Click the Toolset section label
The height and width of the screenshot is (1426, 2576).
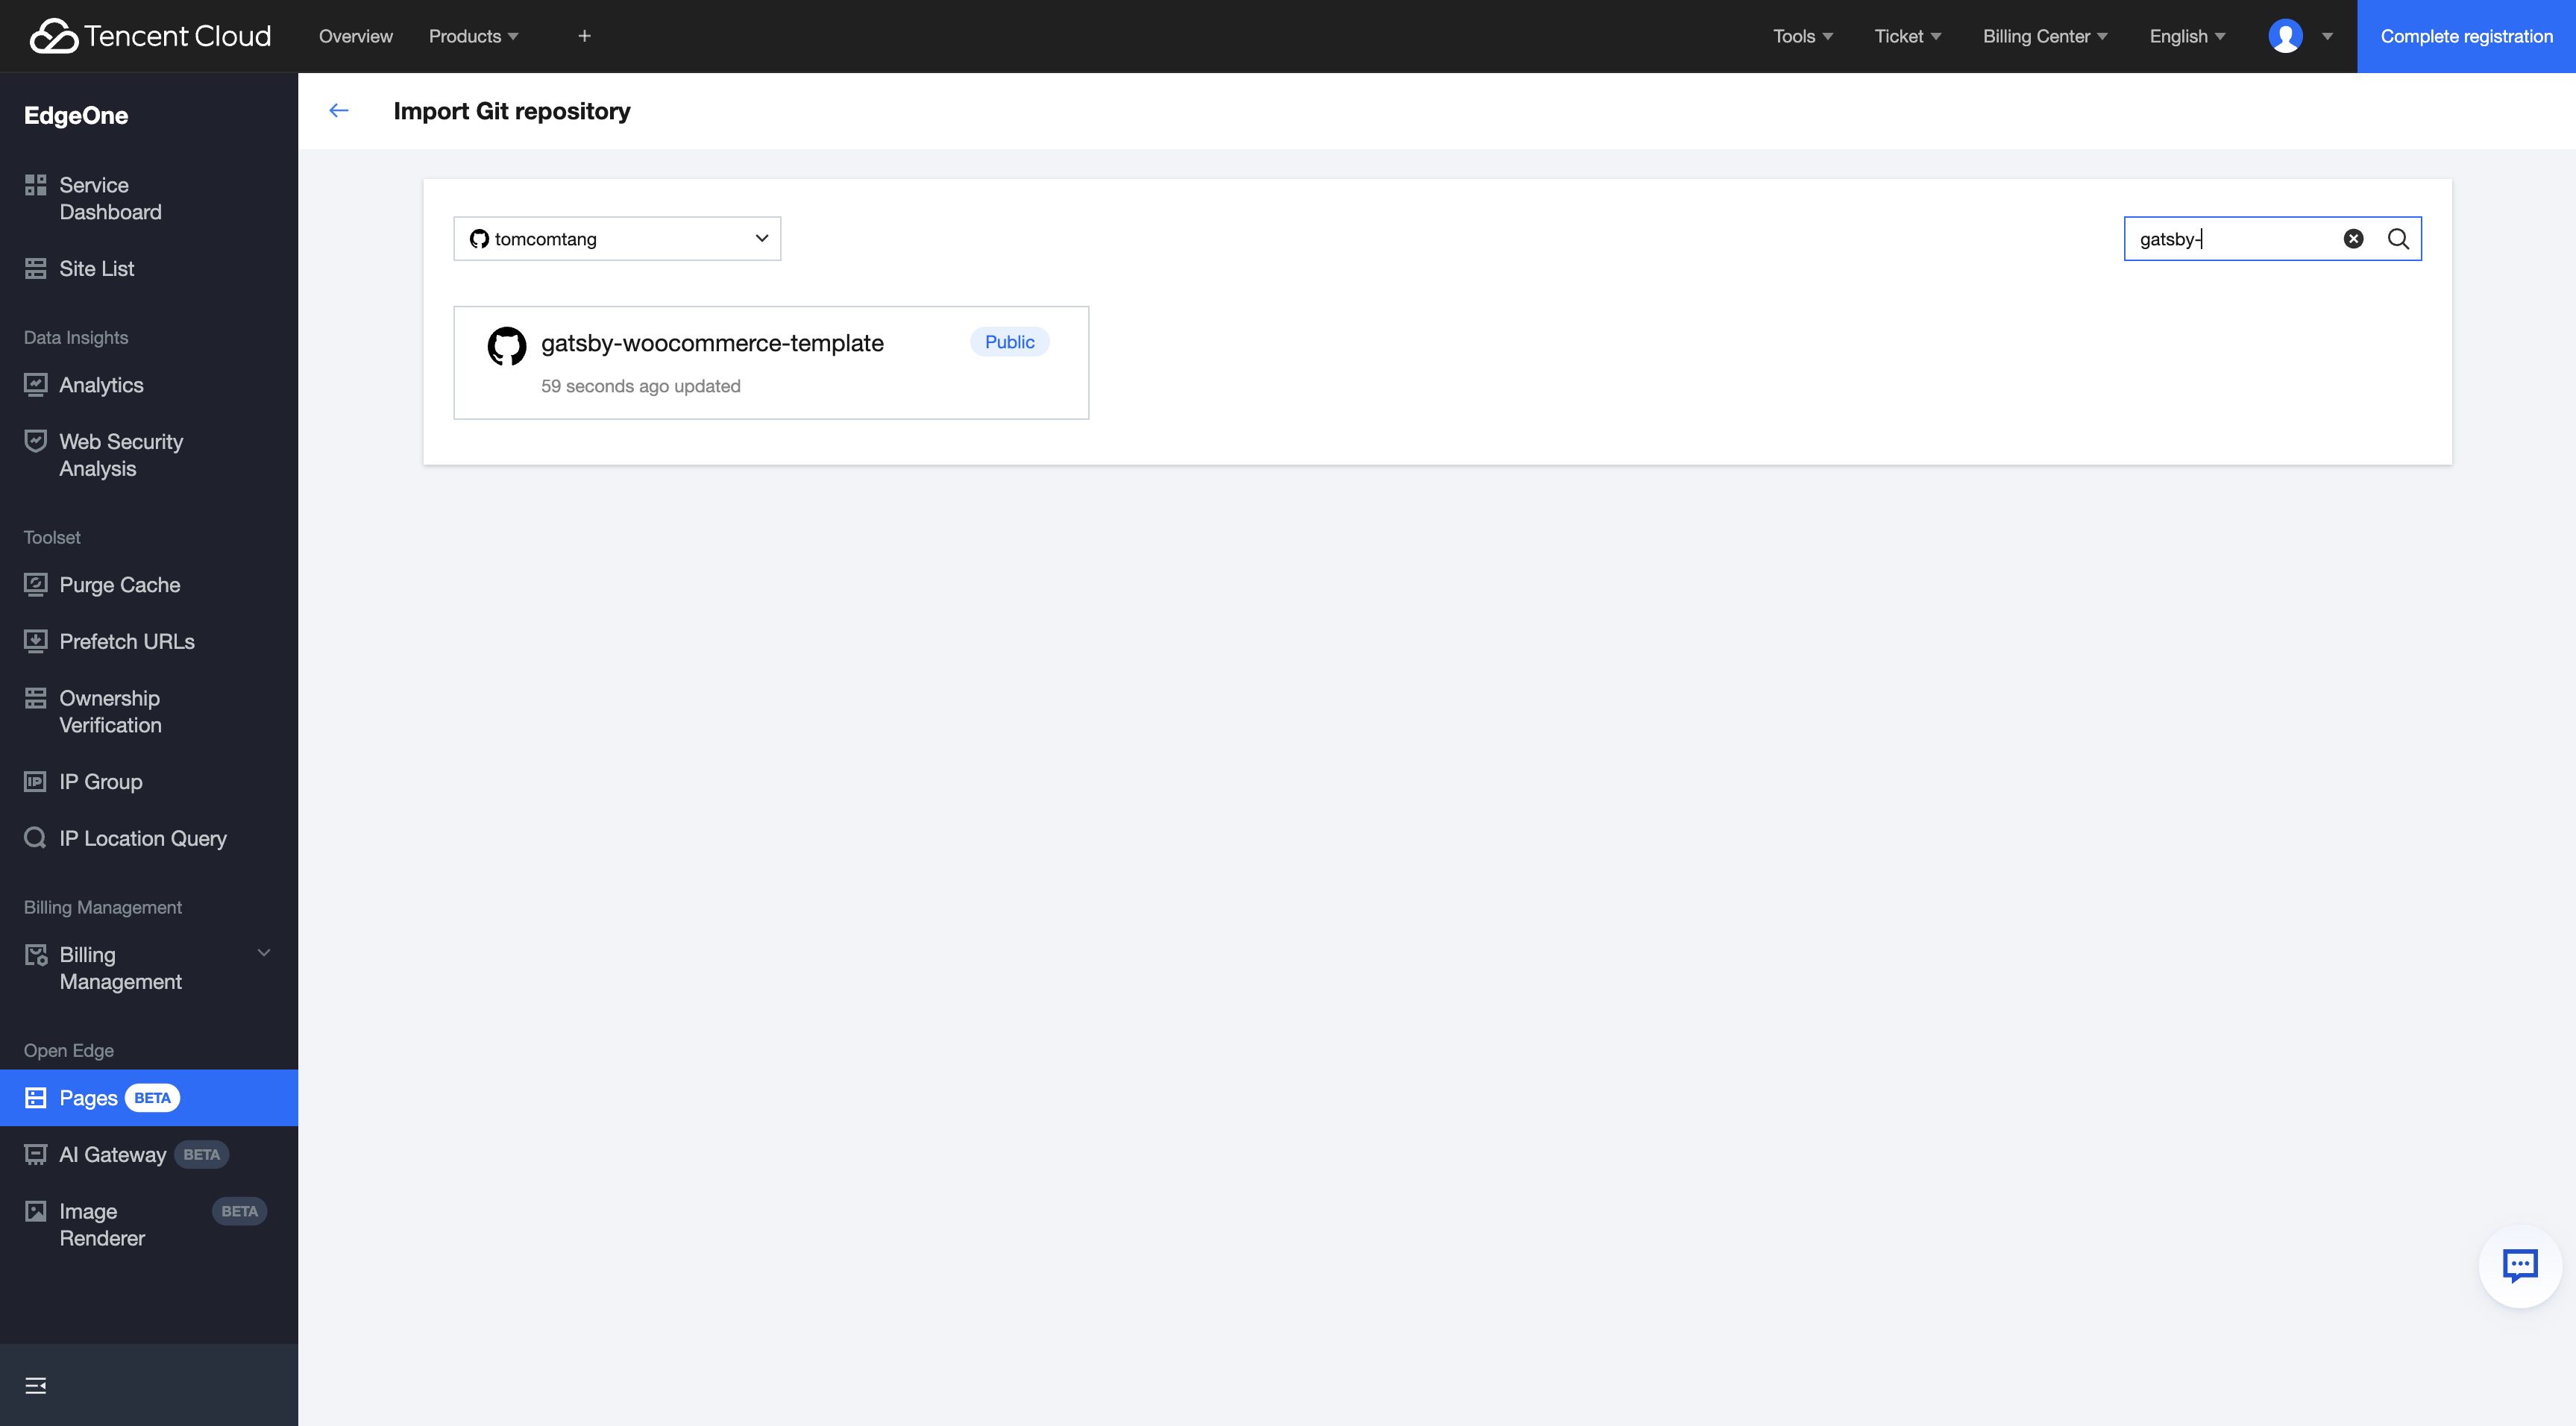point(52,537)
